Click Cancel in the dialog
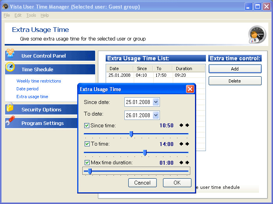Image resolution: width=273 pixels, height=204 pixels. (x=142, y=183)
